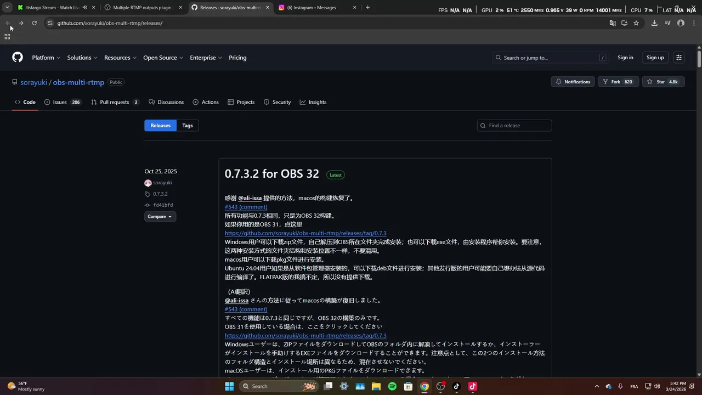Open the Security tab

pos(277,102)
